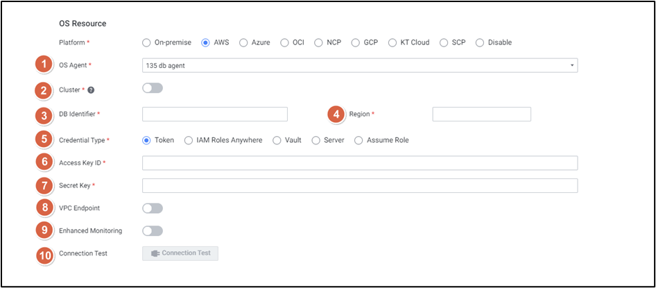Select the Azure platform radio button
Viewport: 656px width, 288px height.
pos(243,42)
